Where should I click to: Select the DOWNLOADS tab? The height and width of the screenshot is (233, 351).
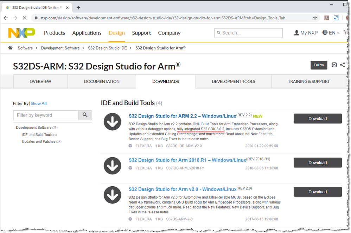165,81
